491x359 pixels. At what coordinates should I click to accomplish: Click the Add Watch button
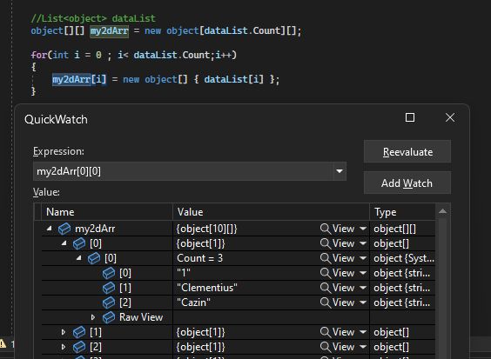(x=407, y=183)
